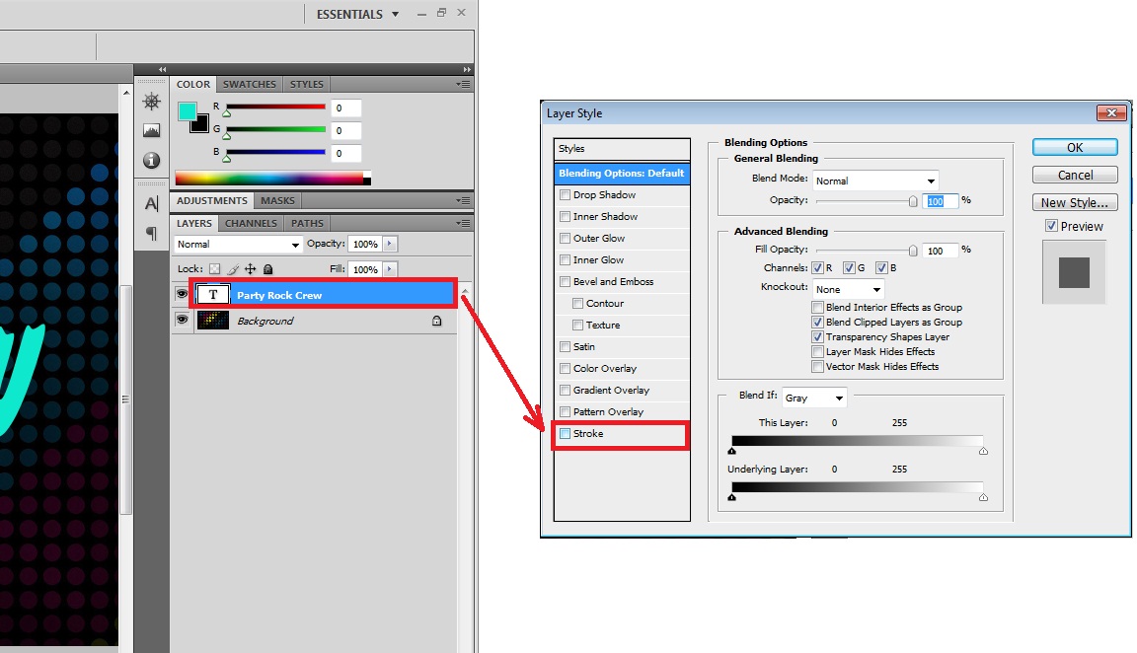1137x653 pixels.
Task: Collapse panels to icons double-arrow
Action: pyautogui.click(x=466, y=70)
